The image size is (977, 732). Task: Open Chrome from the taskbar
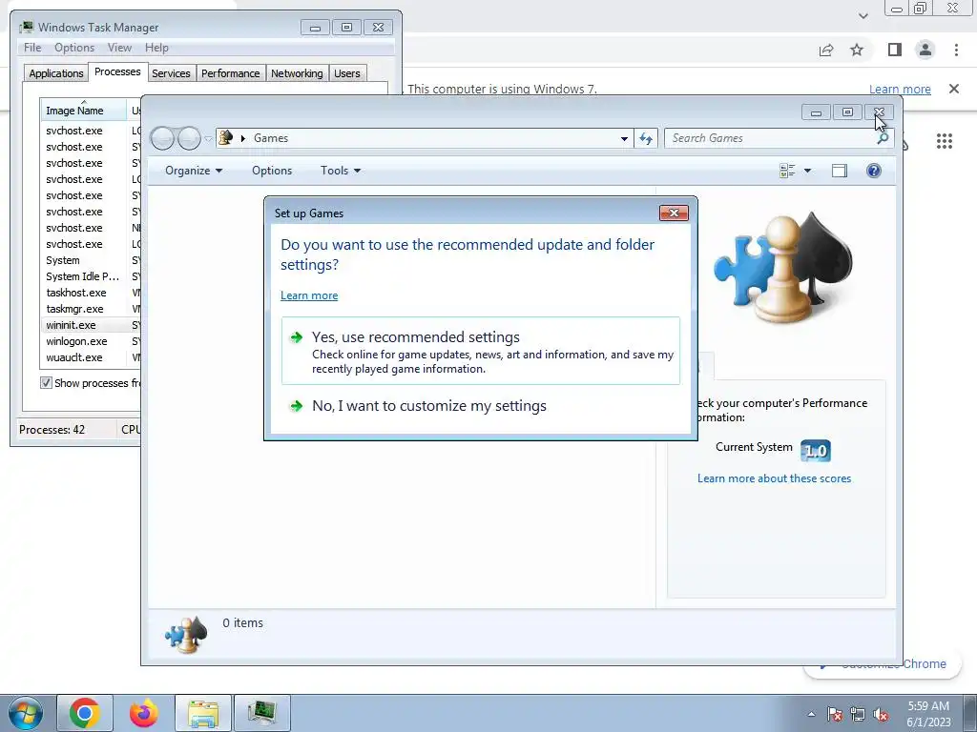[85, 713]
